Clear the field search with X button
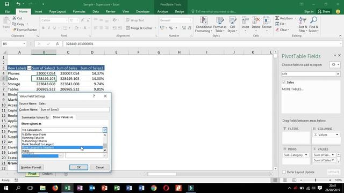This screenshot has height=193, width=344. [x=338, y=74]
